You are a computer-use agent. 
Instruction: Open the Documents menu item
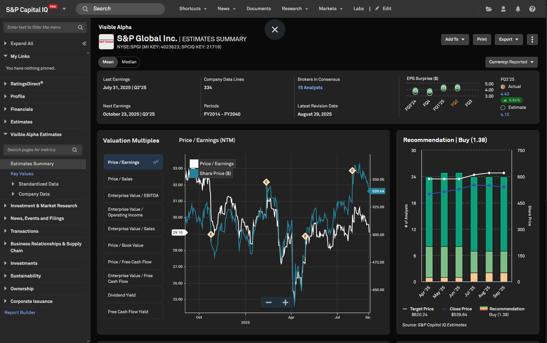[x=259, y=9]
